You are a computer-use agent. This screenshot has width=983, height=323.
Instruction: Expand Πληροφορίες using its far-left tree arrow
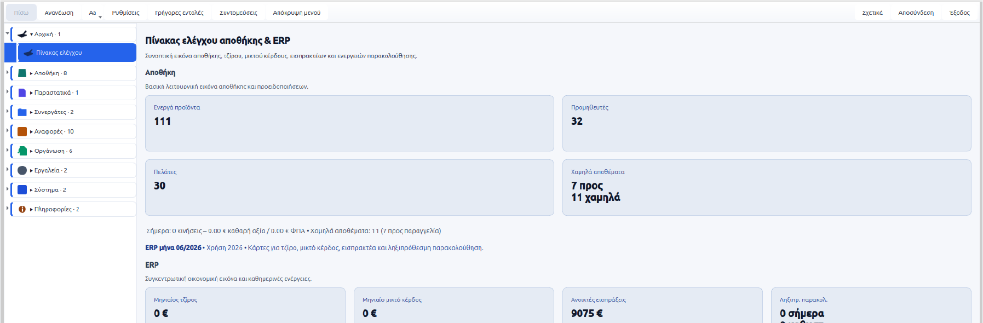tap(7, 209)
